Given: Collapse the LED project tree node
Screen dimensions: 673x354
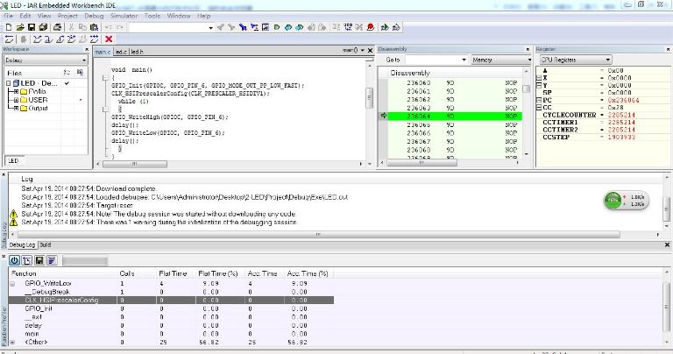Looking at the screenshot, I should [x=8, y=83].
